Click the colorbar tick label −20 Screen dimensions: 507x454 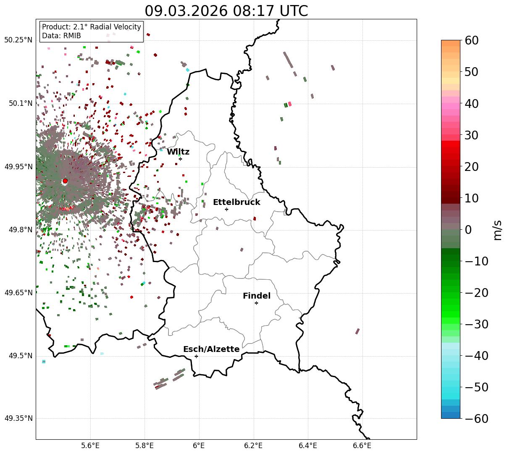[x=477, y=292]
